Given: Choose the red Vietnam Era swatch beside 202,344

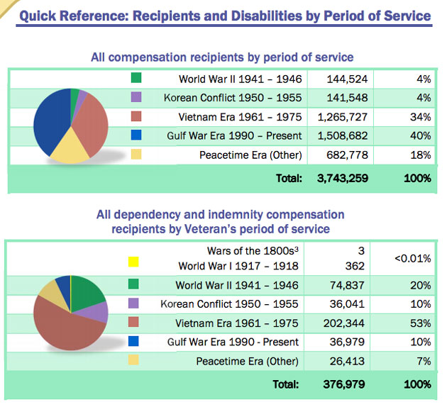Looking at the screenshot, I should 133,323.
